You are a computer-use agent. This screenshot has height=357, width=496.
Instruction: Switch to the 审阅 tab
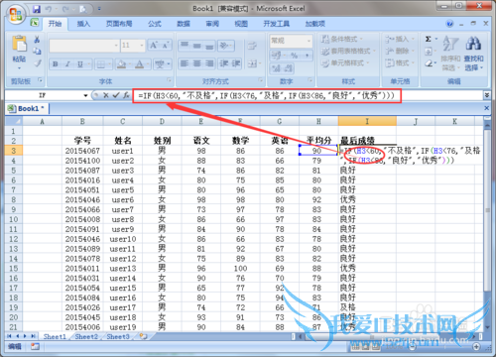pos(212,24)
